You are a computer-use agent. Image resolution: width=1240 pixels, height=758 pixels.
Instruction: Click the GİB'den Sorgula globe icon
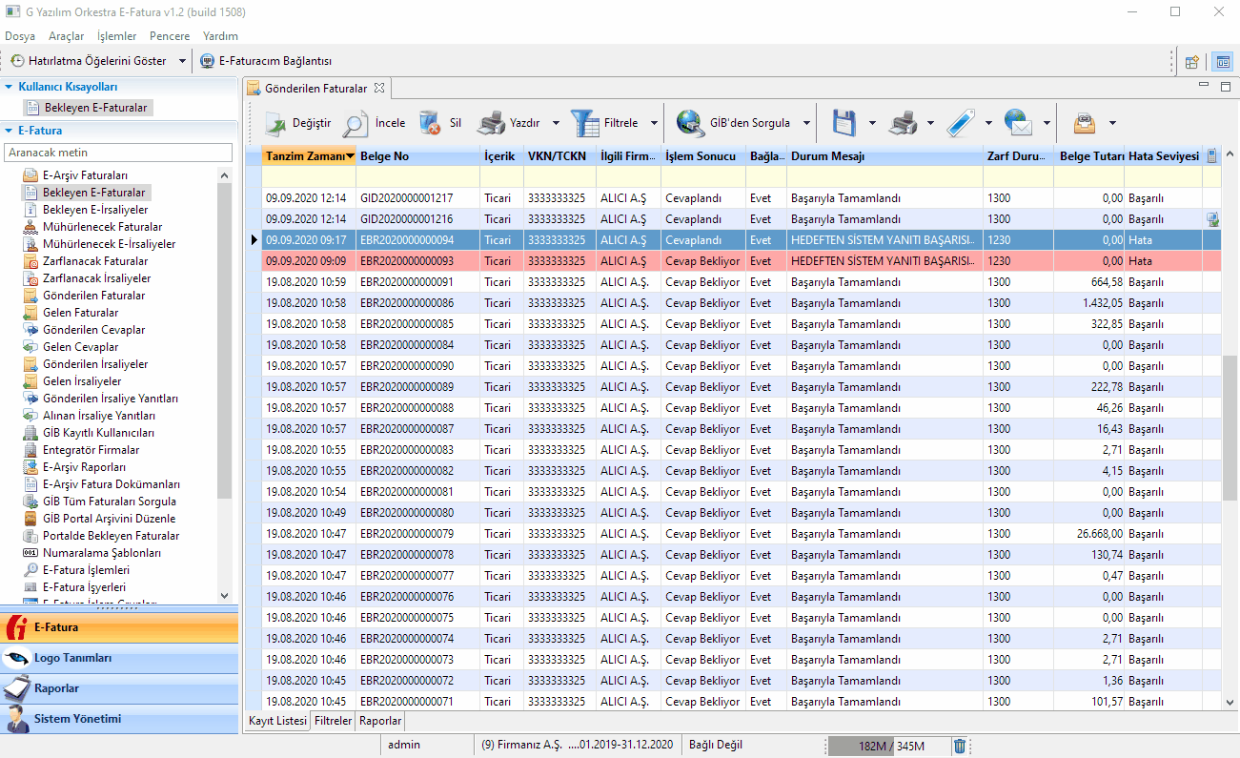pyautogui.click(x=691, y=123)
